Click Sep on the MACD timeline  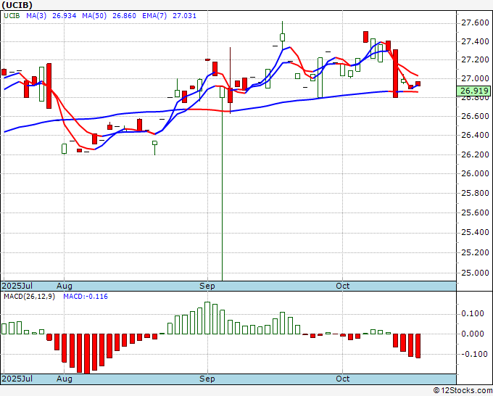207,379
